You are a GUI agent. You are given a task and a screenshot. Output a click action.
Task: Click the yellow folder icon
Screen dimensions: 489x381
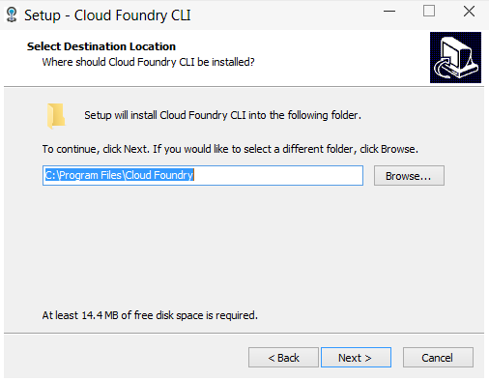(56, 116)
